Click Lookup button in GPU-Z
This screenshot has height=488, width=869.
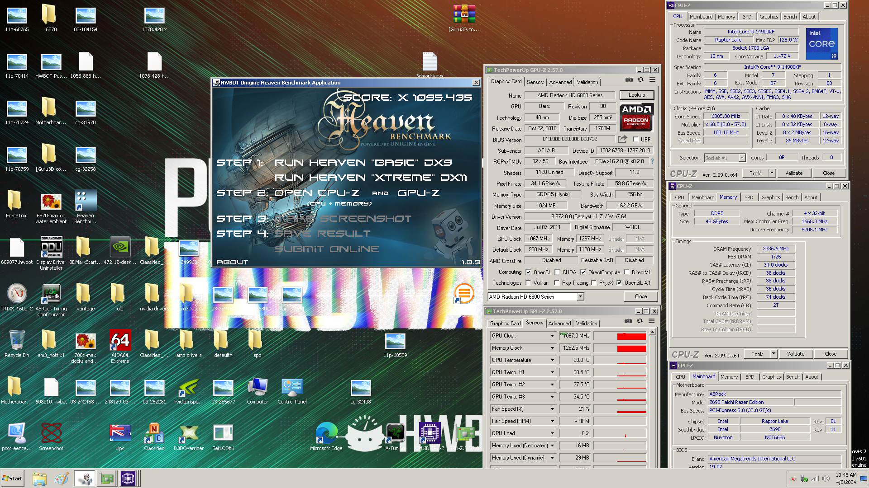coord(636,95)
